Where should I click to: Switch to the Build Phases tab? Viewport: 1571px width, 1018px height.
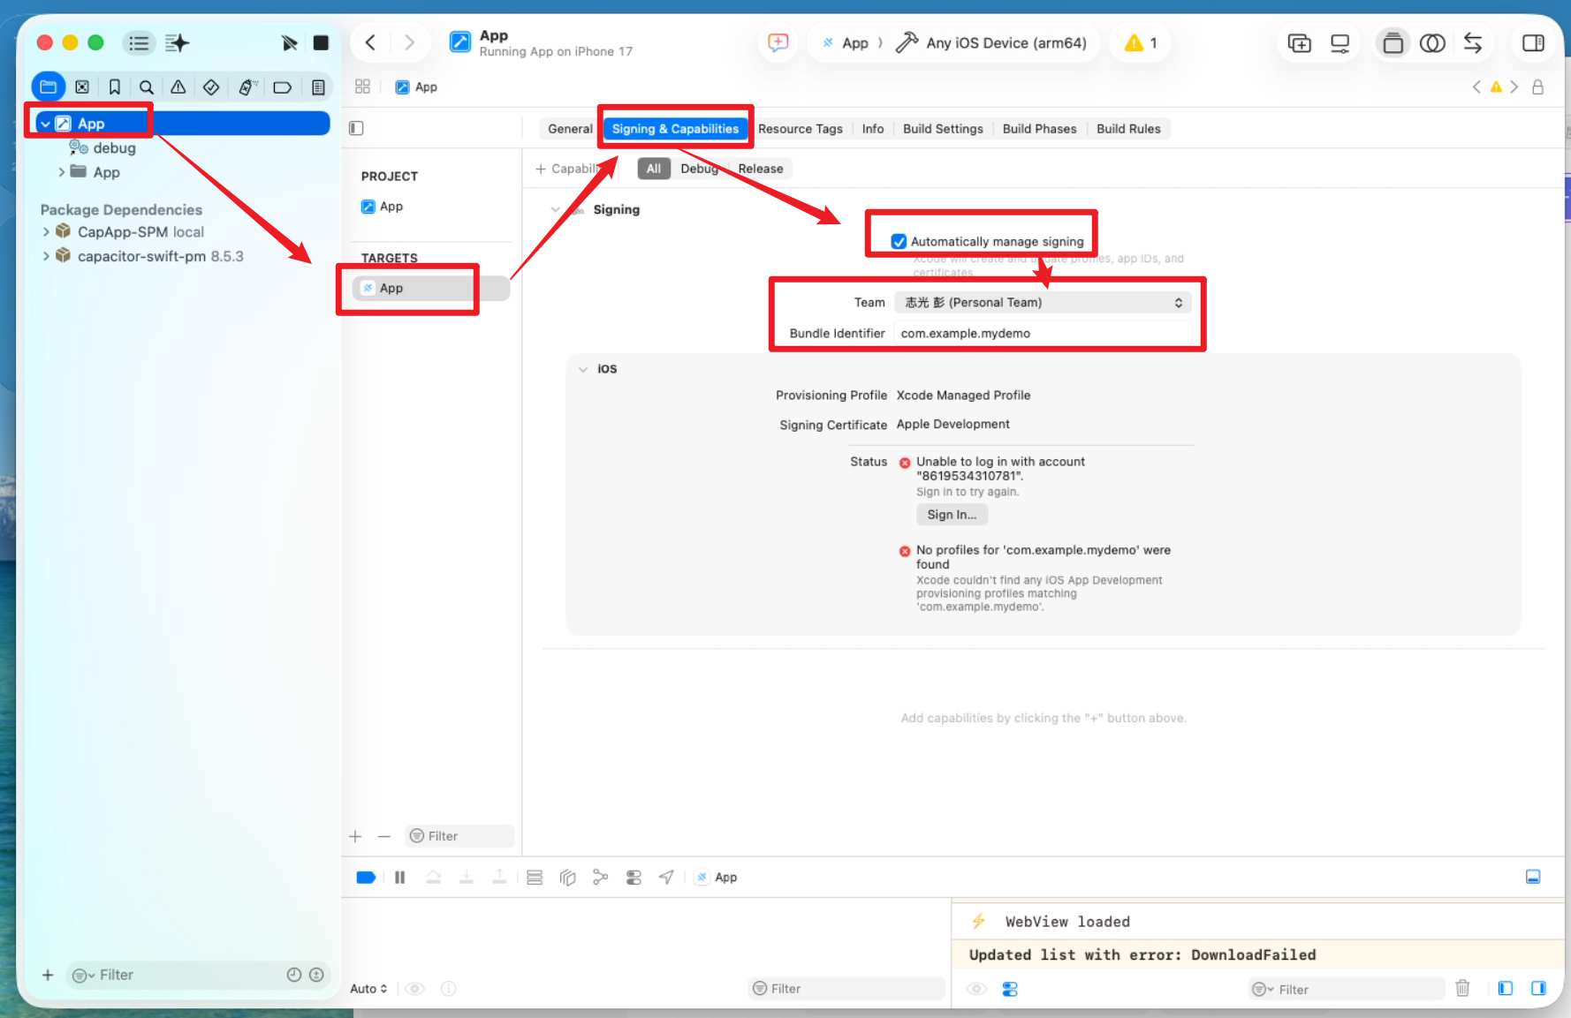(1039, 128)
